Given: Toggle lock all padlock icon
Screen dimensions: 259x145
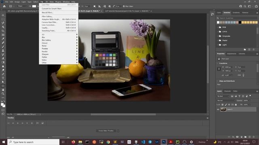Looking at the screenshot, I should (236, 105).
